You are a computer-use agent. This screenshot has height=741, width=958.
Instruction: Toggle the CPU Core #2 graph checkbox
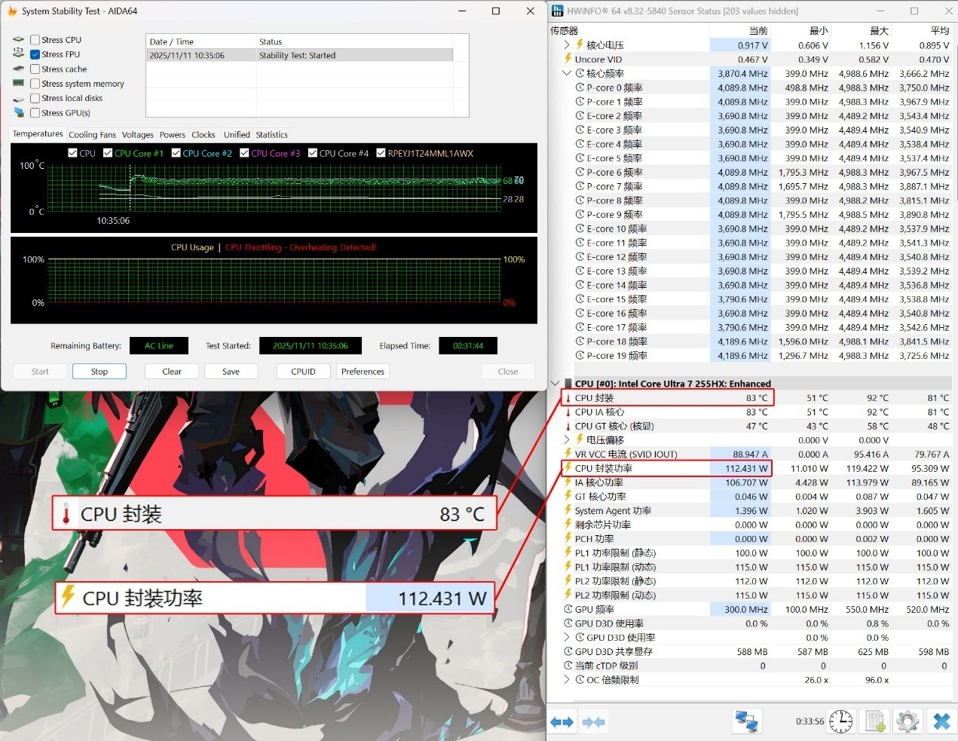(x=176, y=153)
